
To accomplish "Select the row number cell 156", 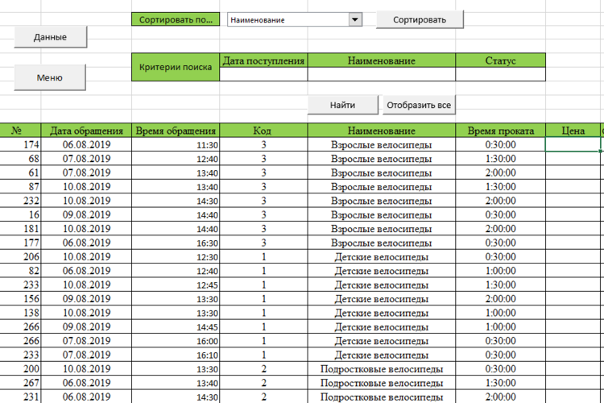I will [20, 298].
